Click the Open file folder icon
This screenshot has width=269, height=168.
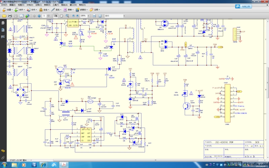click(x=4, y=16)
